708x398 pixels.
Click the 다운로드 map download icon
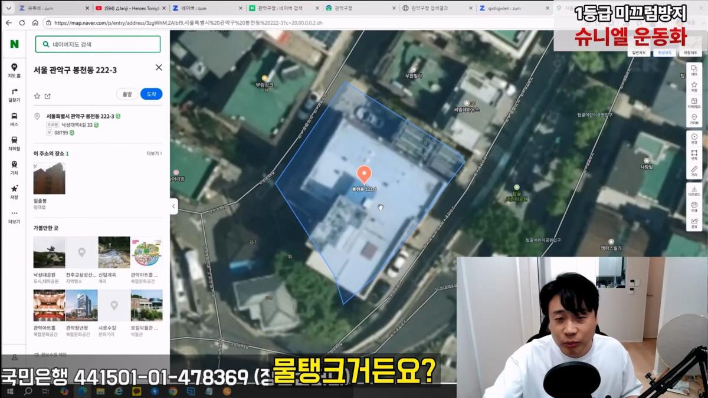tap(694, 190)
